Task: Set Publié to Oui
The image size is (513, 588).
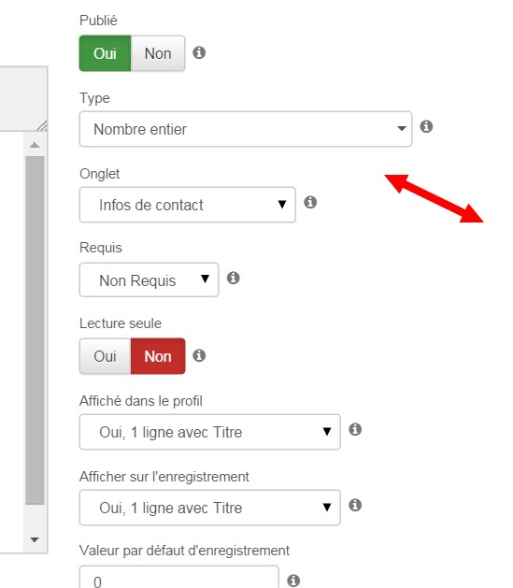Action: pos(105,53)
